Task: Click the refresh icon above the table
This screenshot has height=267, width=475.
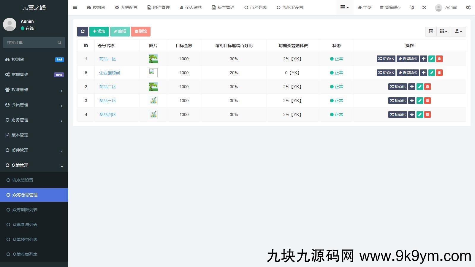Action: (83, 31)
